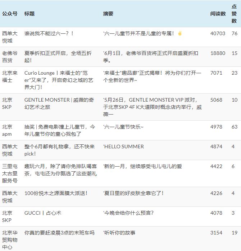
Task: Select summary 六一儿童节快乐~
Action: click(x=123, y=127)
